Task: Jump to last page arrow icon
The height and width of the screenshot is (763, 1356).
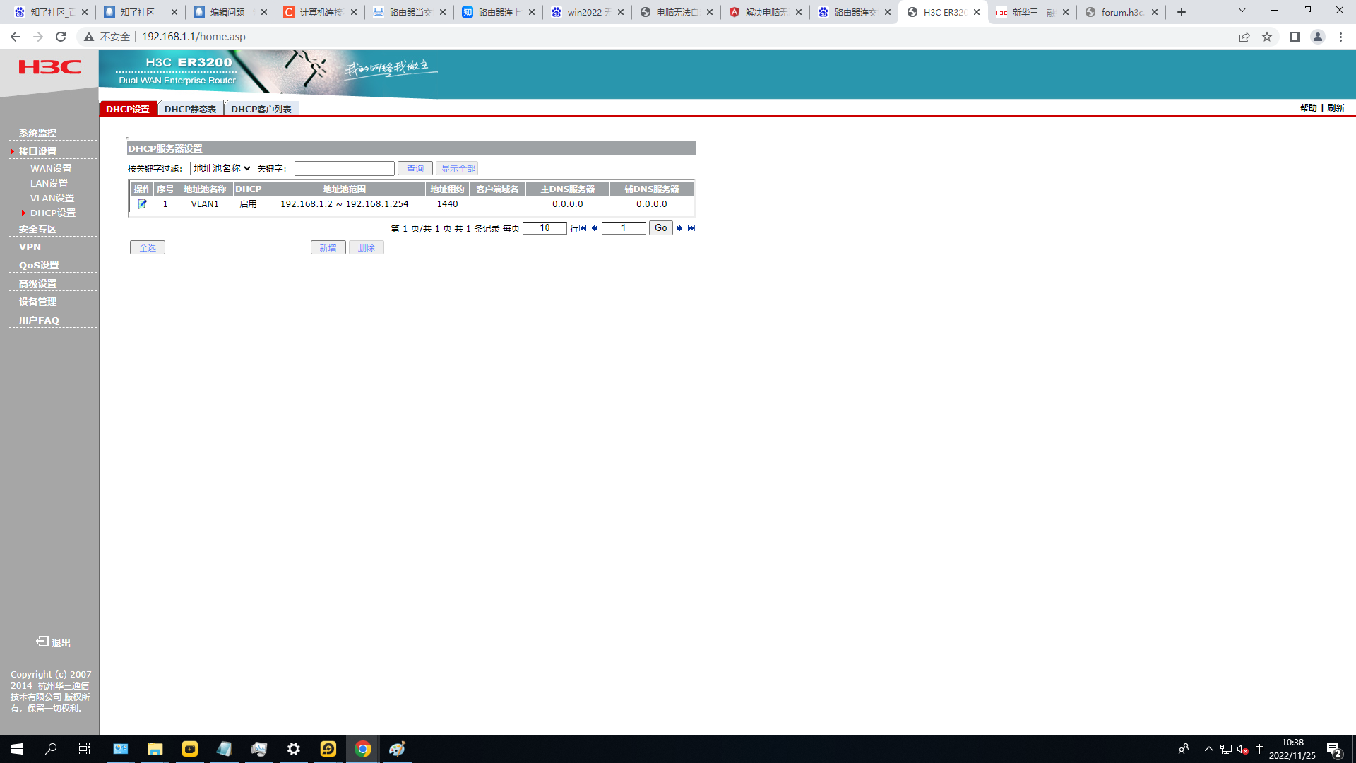Action: tap(691, 228)
